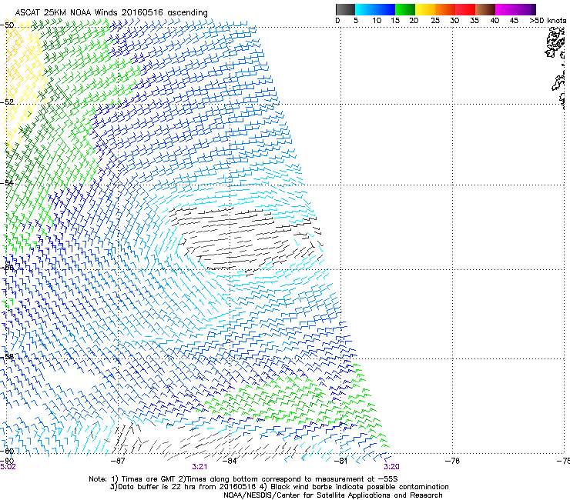Click the '>50 knots' legend label
The height and width of the screenshot is (500, 570).
(548, 21)
